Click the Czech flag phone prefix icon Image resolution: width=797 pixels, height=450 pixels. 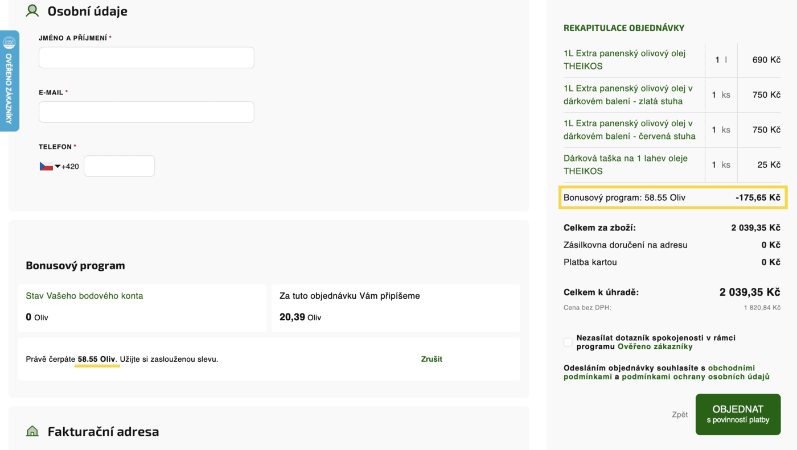[x=46, y=166]
